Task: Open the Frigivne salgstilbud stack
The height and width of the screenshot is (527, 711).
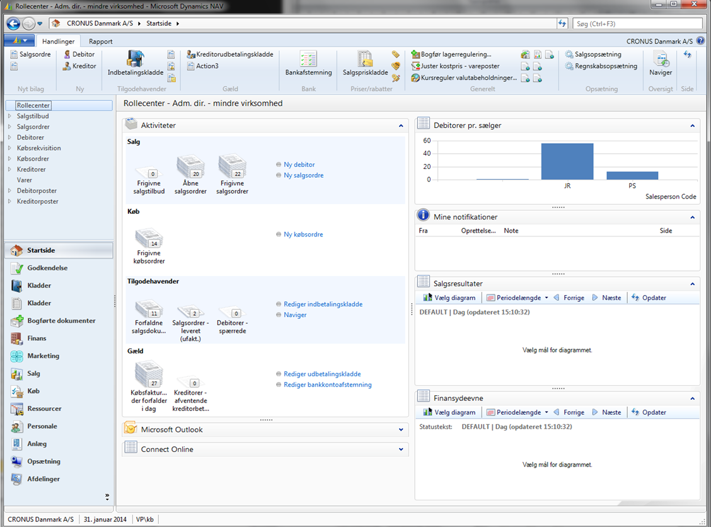Action: [149, 180]
